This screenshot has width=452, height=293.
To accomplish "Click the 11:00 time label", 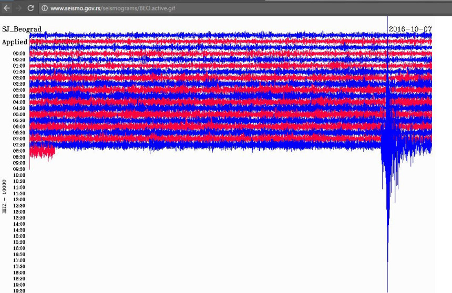I will click(19, 187).
